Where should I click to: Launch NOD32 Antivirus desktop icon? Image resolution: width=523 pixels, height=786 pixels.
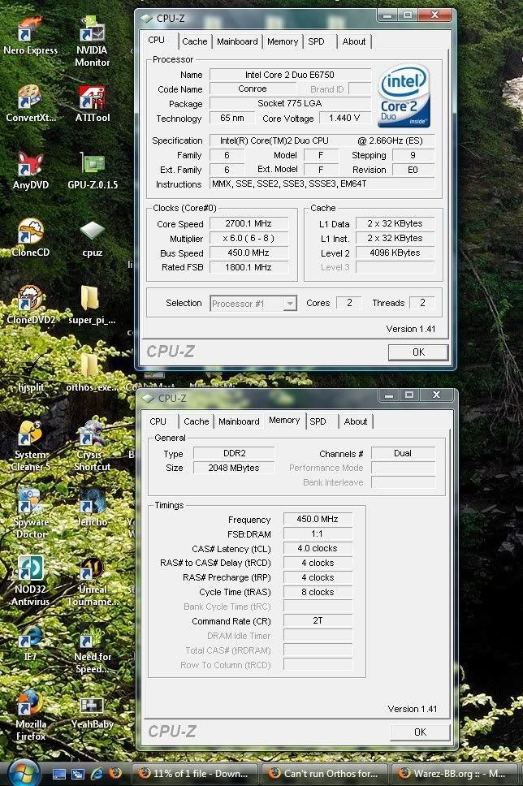pyautogui.click(x=31, y=580)
